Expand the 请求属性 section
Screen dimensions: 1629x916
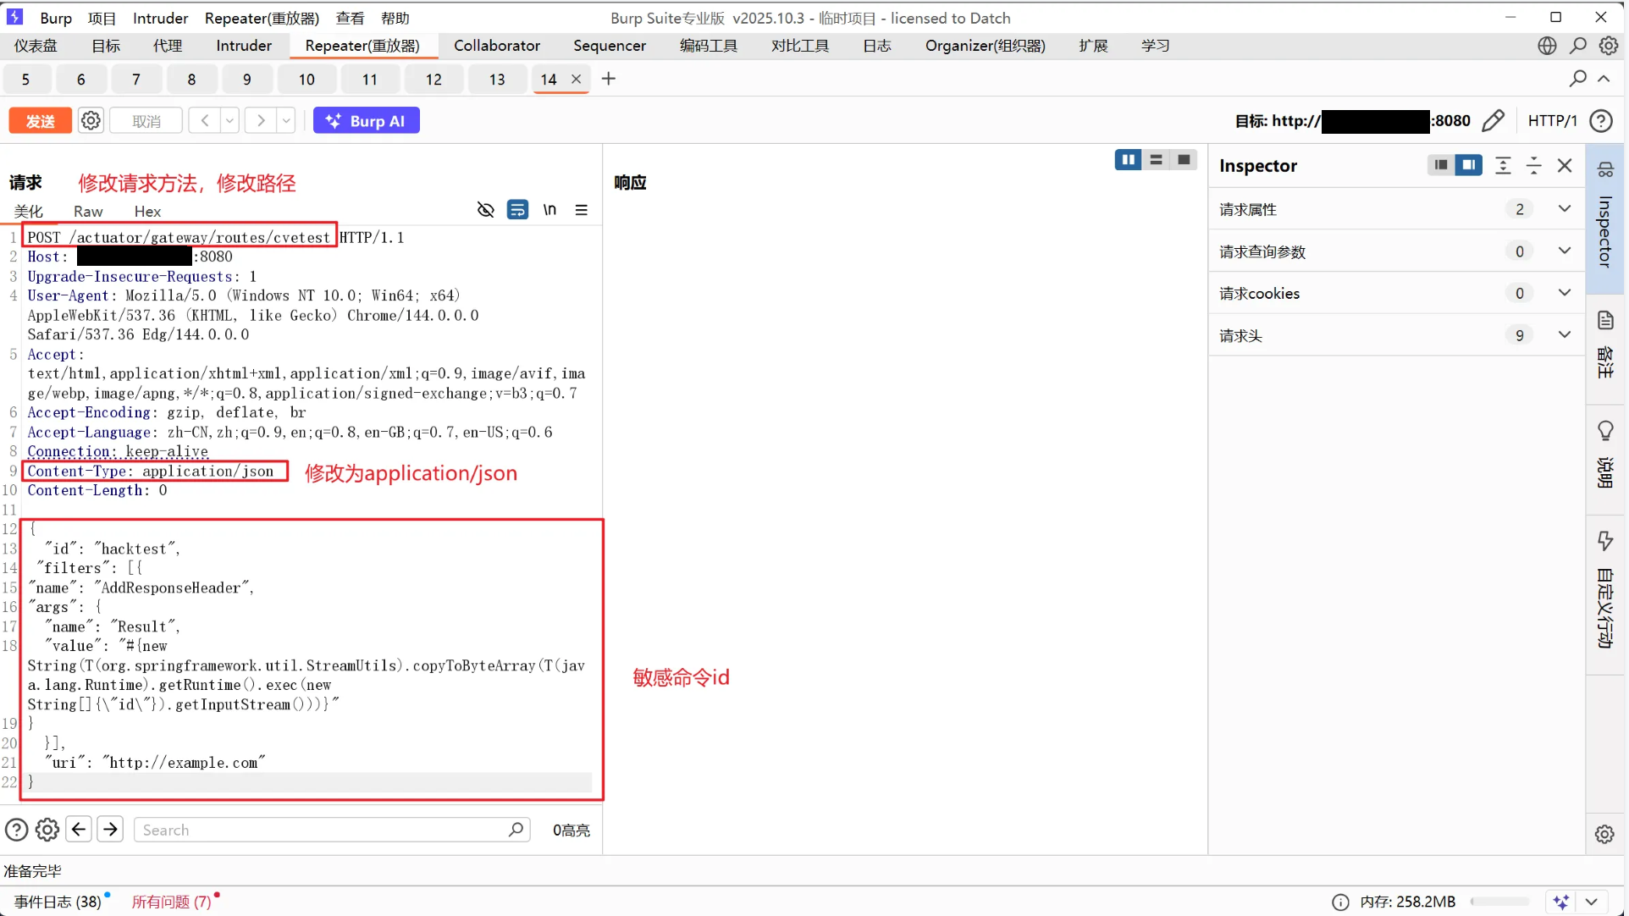(x=1396, y=209)
